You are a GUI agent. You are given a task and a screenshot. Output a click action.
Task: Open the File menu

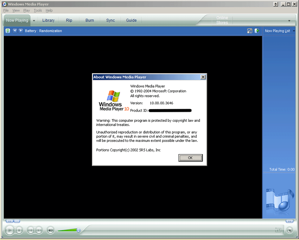pyautogui.click(x=6, y=11)
